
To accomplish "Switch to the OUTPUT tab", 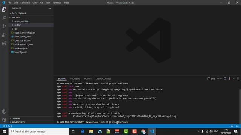I will [x=88, y=78].
